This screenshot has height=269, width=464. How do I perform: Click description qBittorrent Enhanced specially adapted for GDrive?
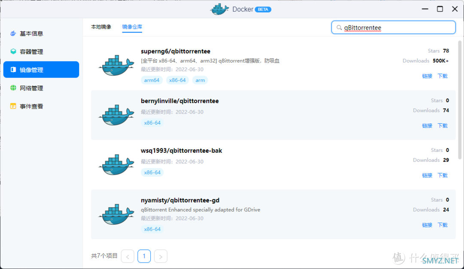[200, 210]
